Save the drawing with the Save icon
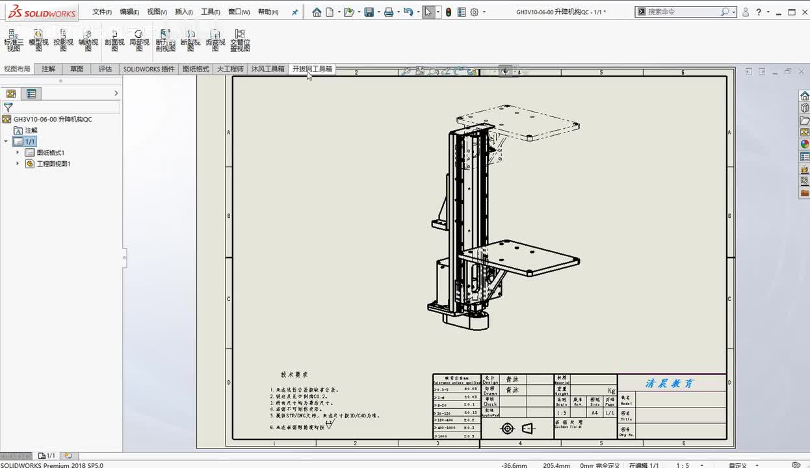The image size is (810, 468). click(x=369, y=12)
